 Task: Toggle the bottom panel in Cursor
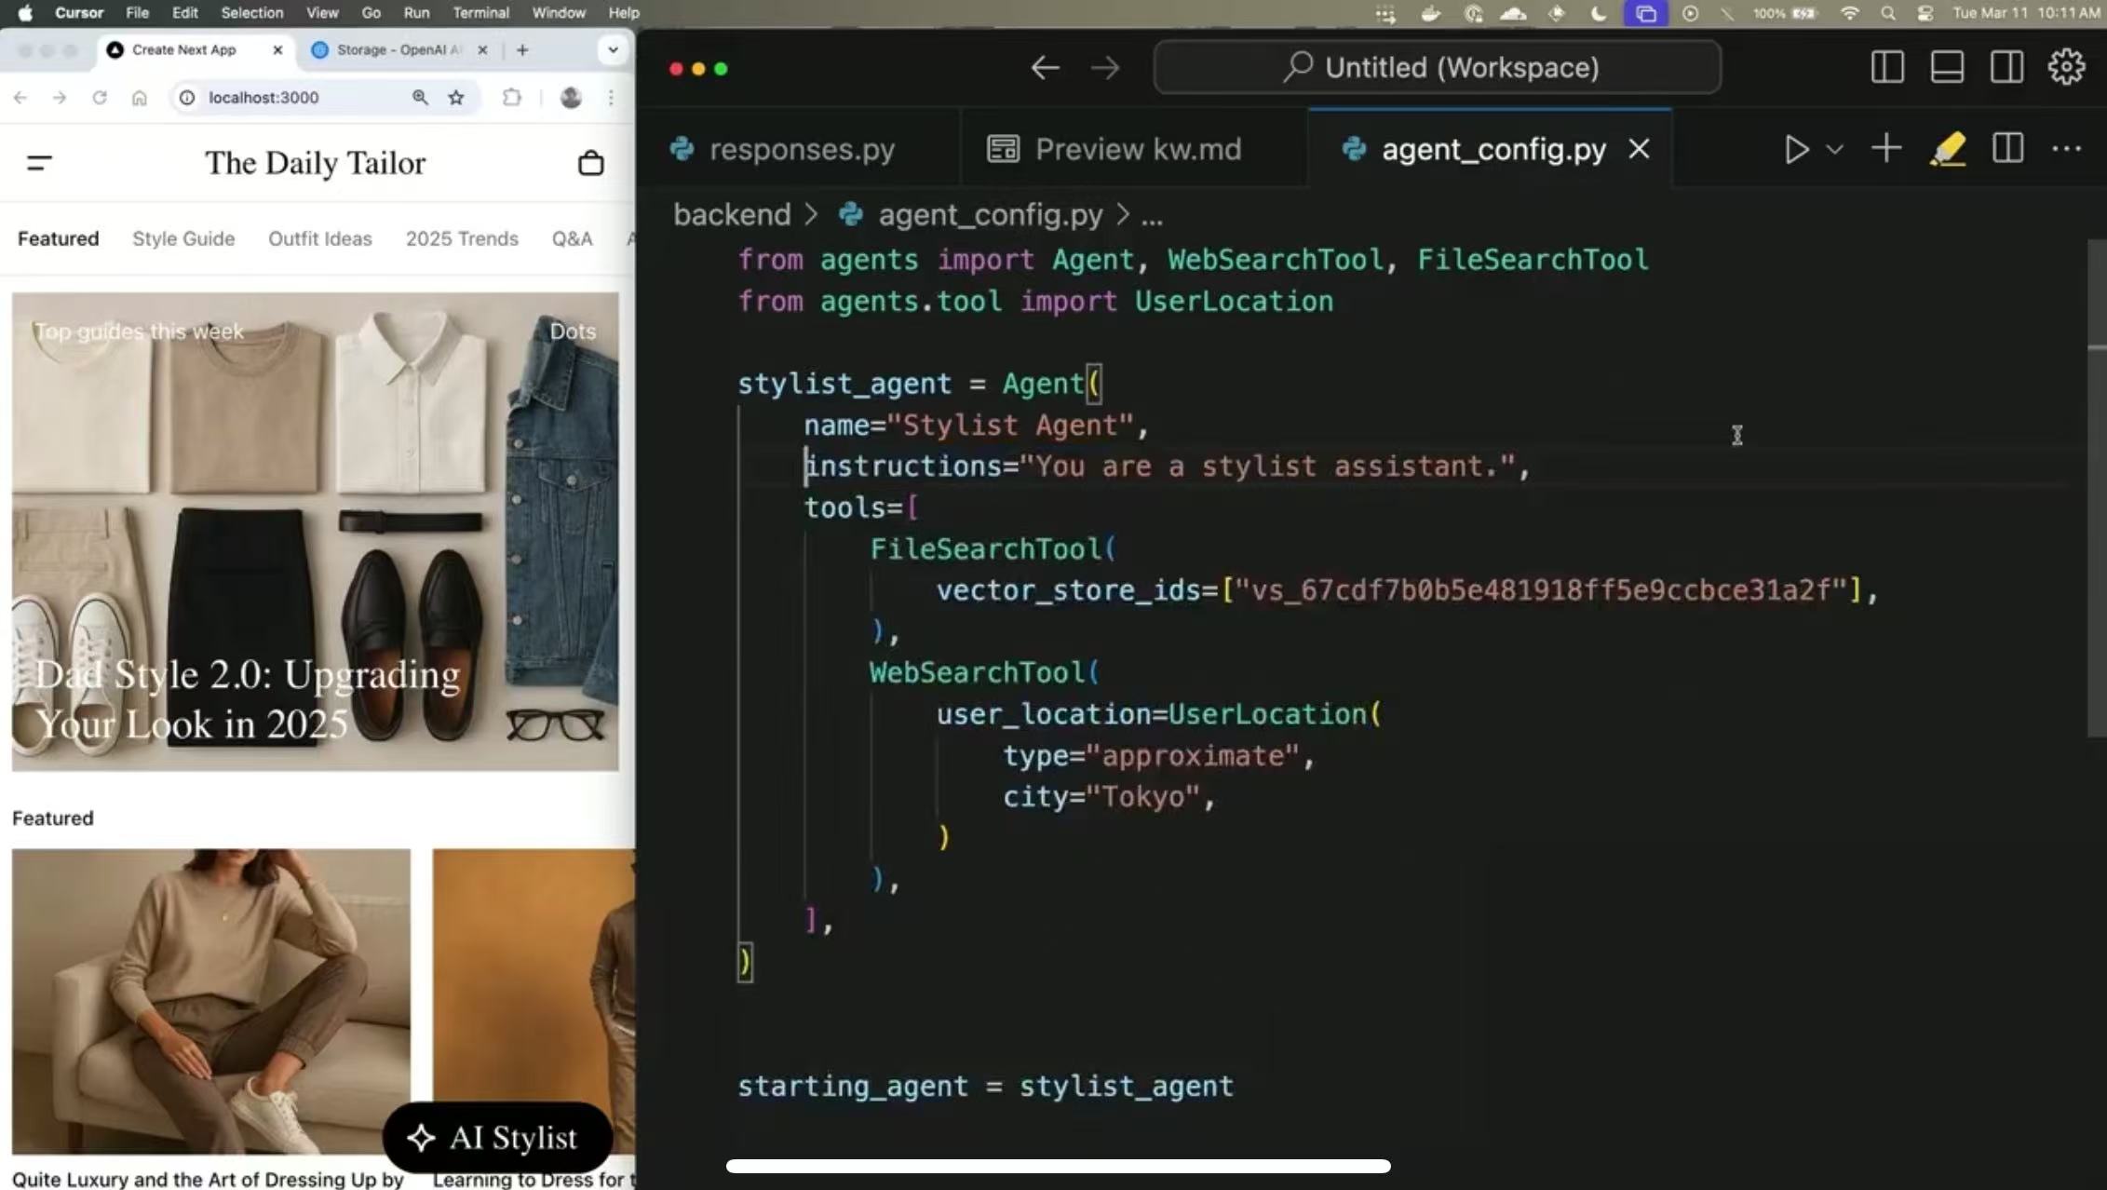pyautogui.click(x=1947, y=67)
